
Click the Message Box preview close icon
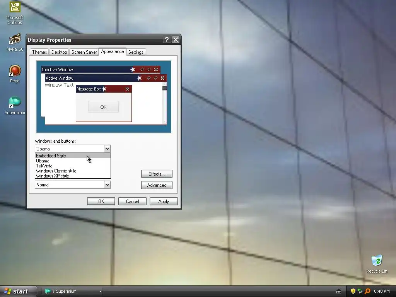[x=127, y=89]
